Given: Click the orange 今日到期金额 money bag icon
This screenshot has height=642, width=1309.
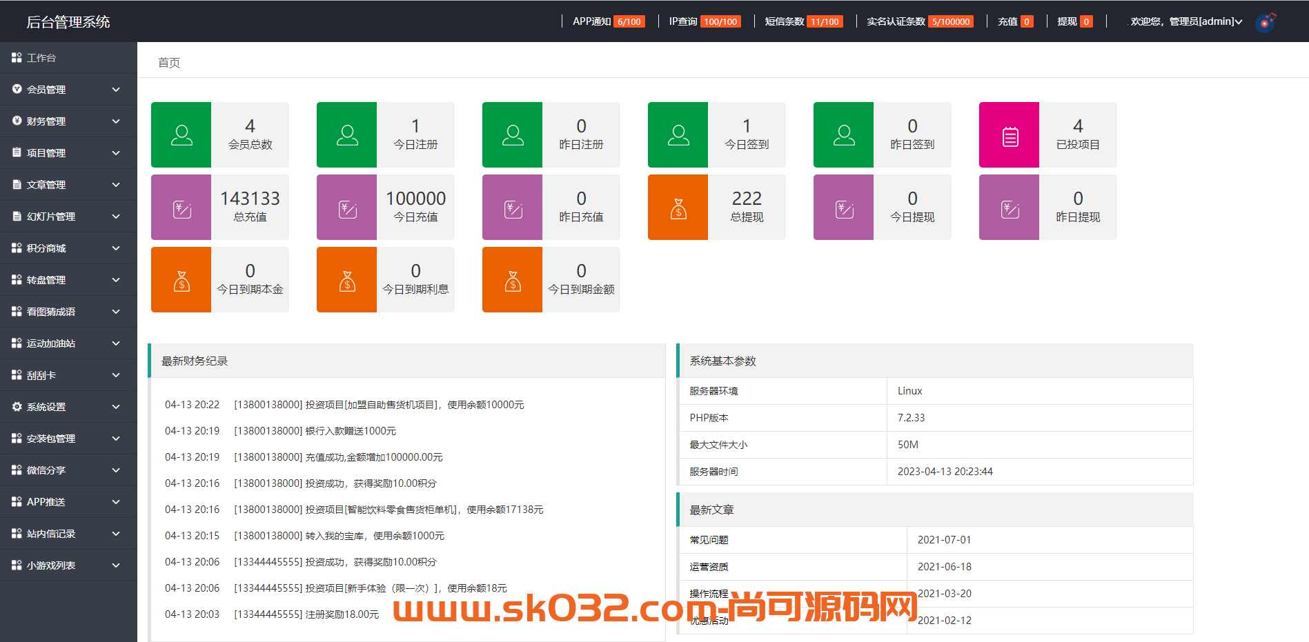Looking at the screenshot, I should [513, 280].
